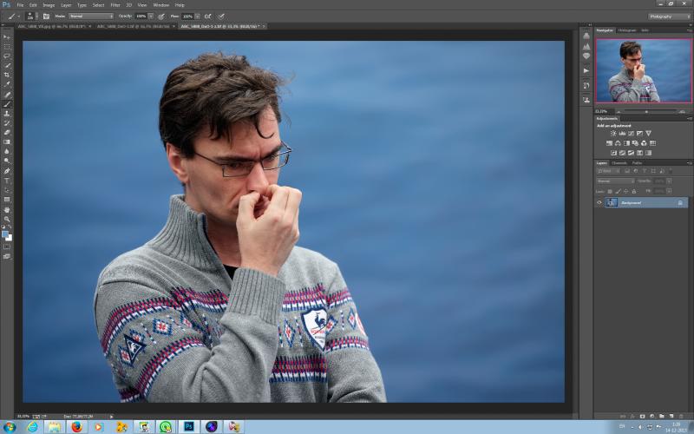Select the Clone Stamp tool
Screen dimensions: 694x434
[x=7, y=114]
